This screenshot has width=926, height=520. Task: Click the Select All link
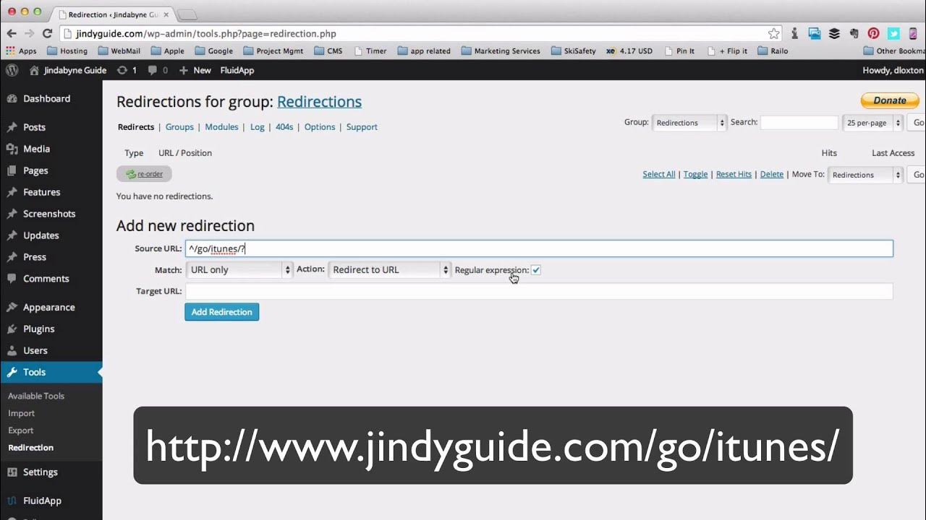point(659,175)
